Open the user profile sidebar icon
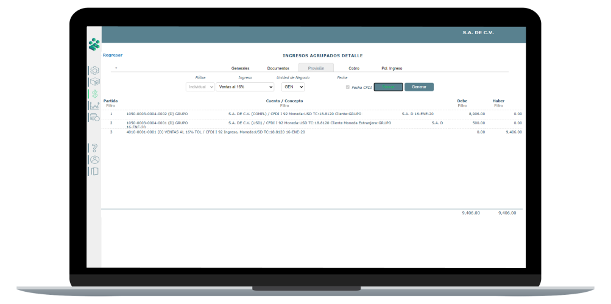 tap(94, 160)
